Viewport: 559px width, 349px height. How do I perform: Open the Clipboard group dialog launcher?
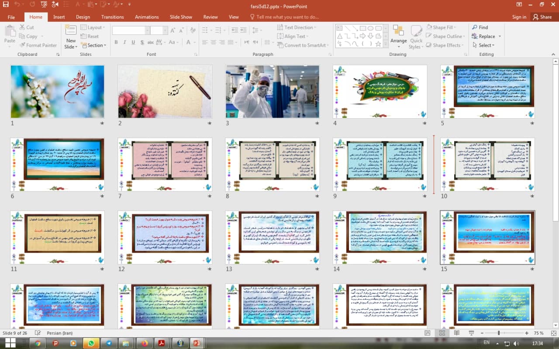point(58,55)
